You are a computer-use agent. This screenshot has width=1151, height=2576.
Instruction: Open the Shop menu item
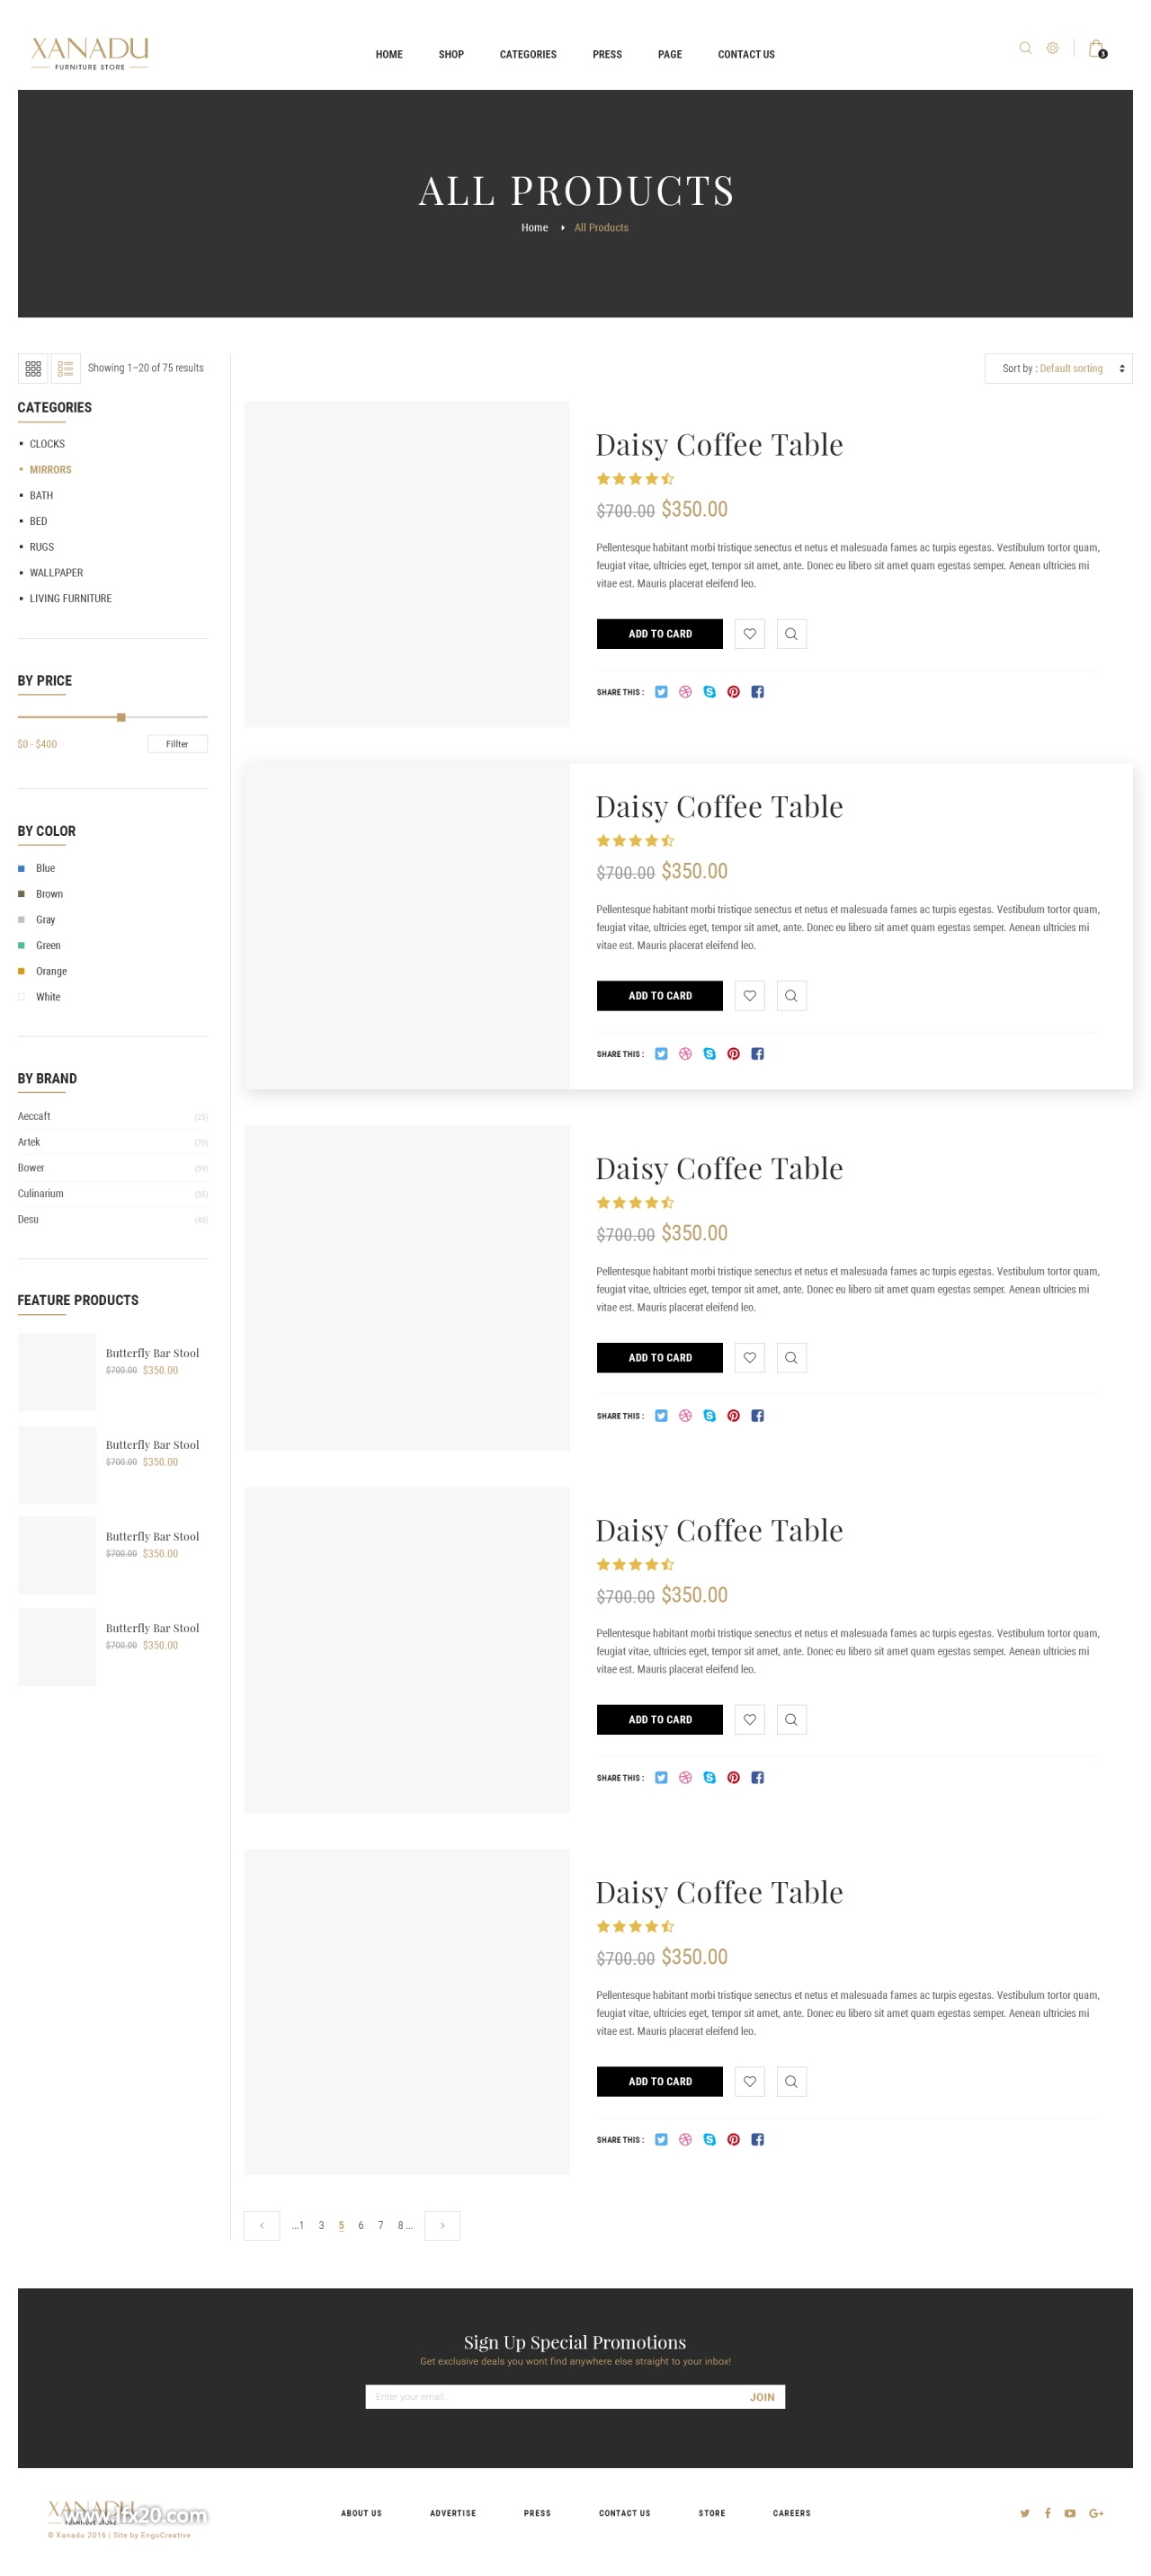pos(451,54)
